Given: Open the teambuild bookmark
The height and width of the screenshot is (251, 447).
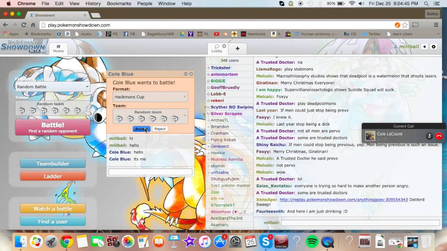Looking at the screenshot, I should pyautogui.click(x=253, y=34).
